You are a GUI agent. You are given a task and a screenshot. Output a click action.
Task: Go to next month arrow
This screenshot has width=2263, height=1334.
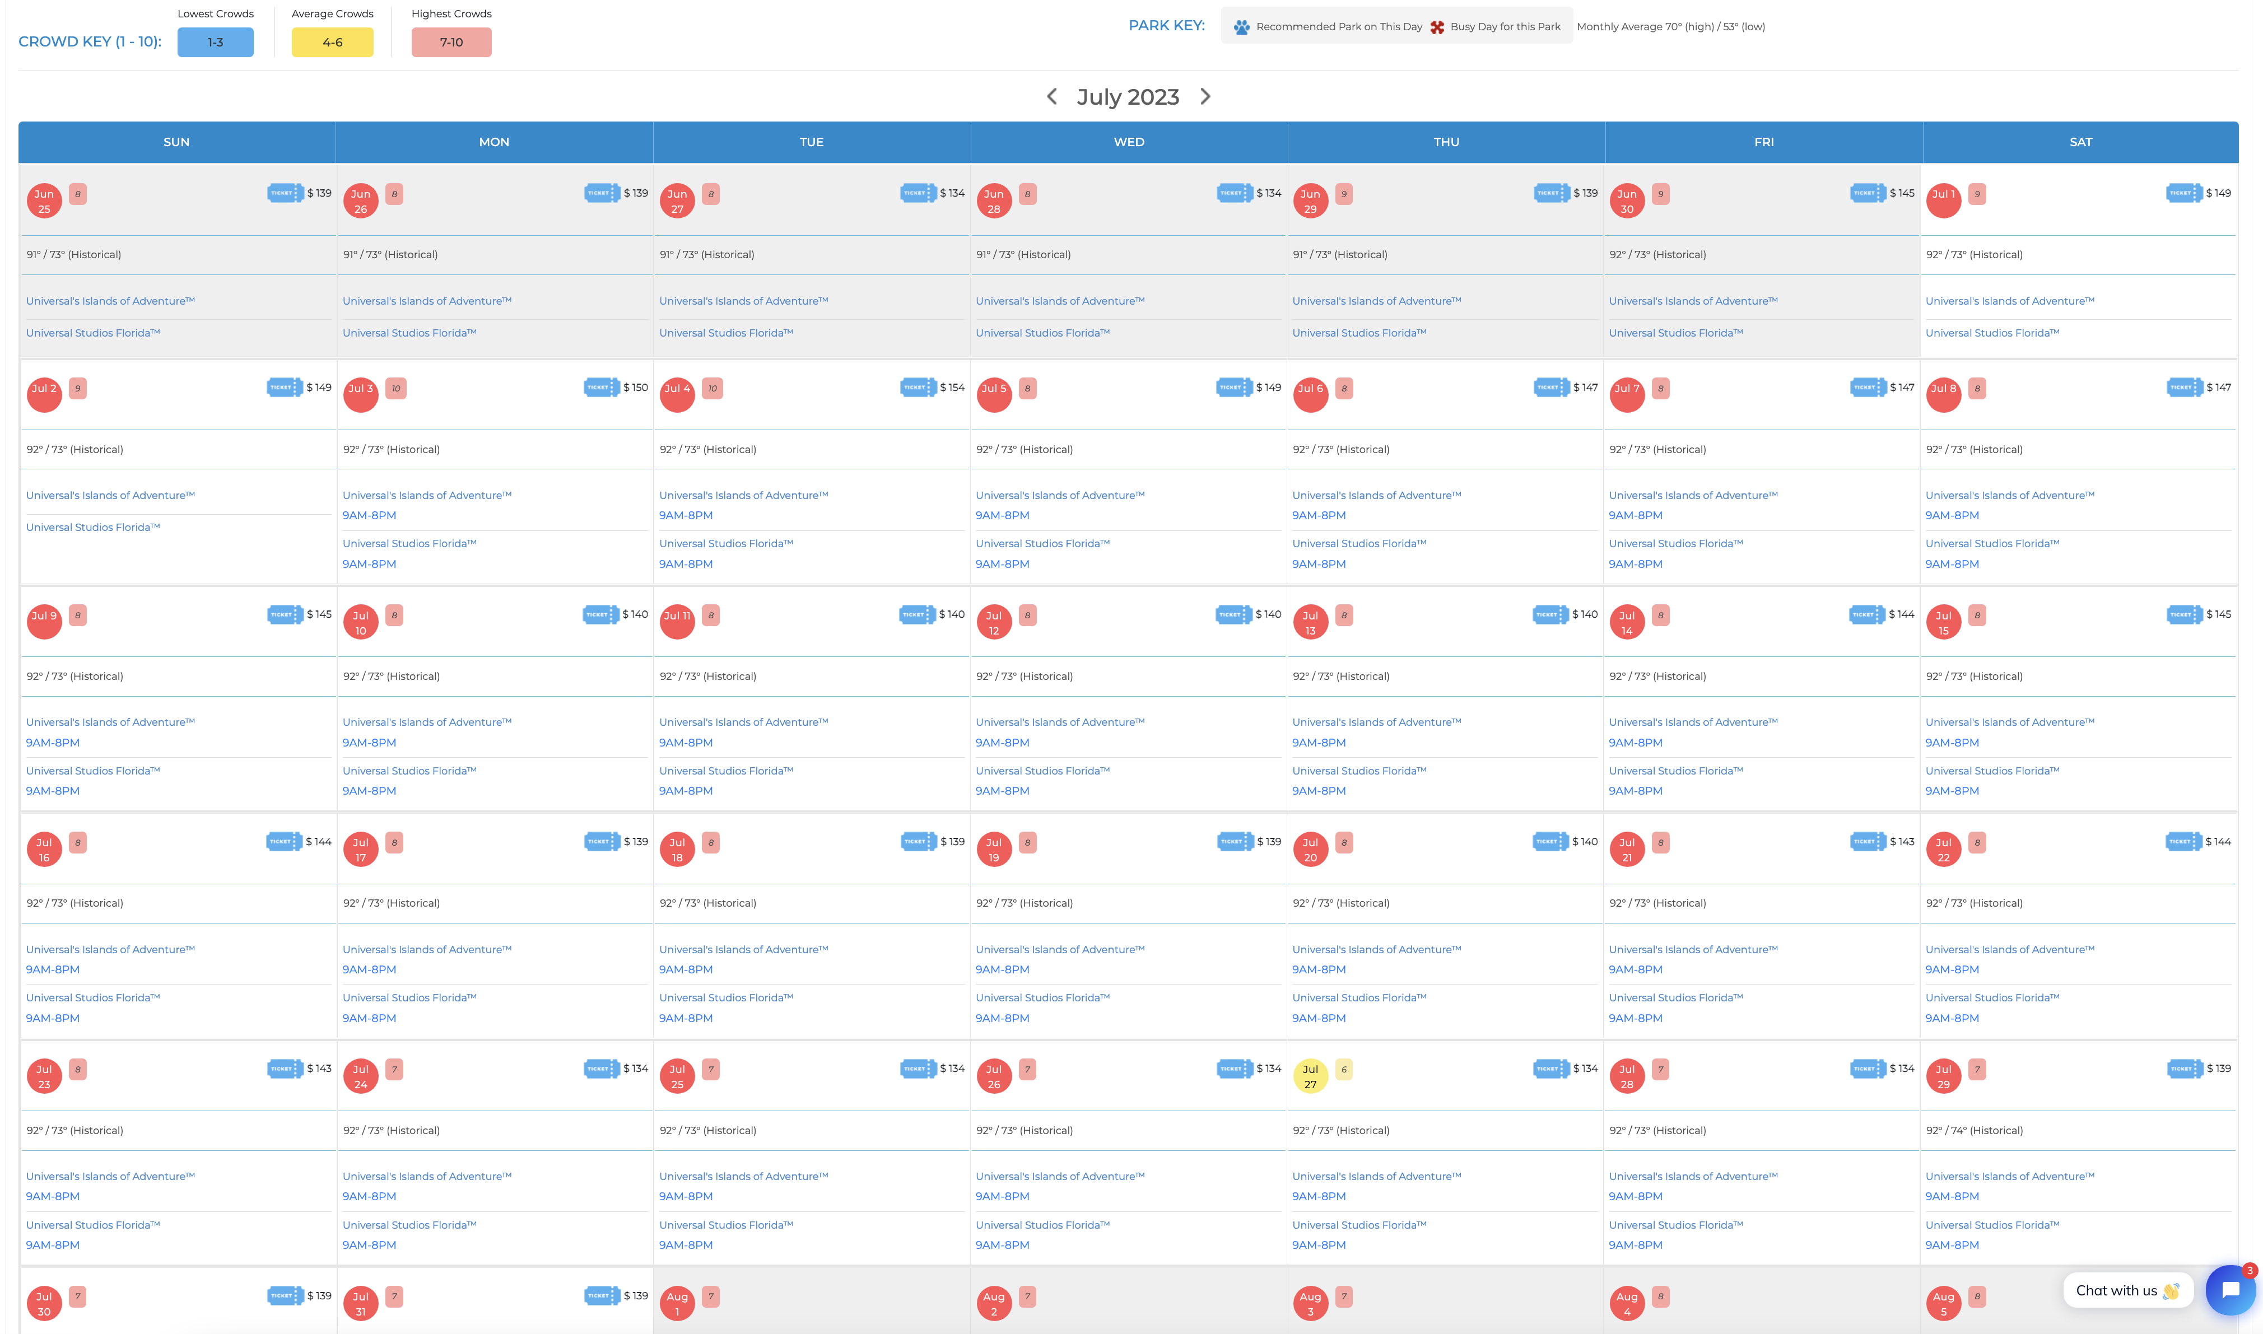tap(1205, 96)
